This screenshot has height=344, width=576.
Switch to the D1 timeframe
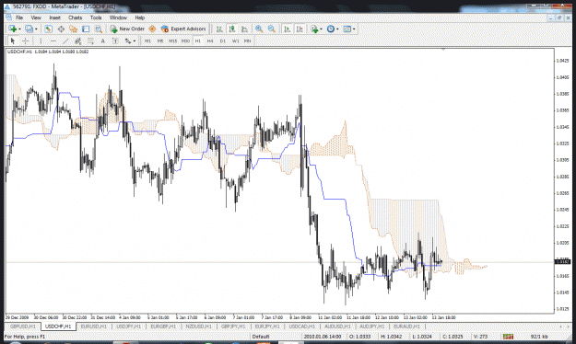click(223, 40)
